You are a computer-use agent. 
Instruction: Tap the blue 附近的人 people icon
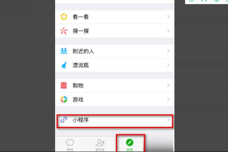[64, 51]
